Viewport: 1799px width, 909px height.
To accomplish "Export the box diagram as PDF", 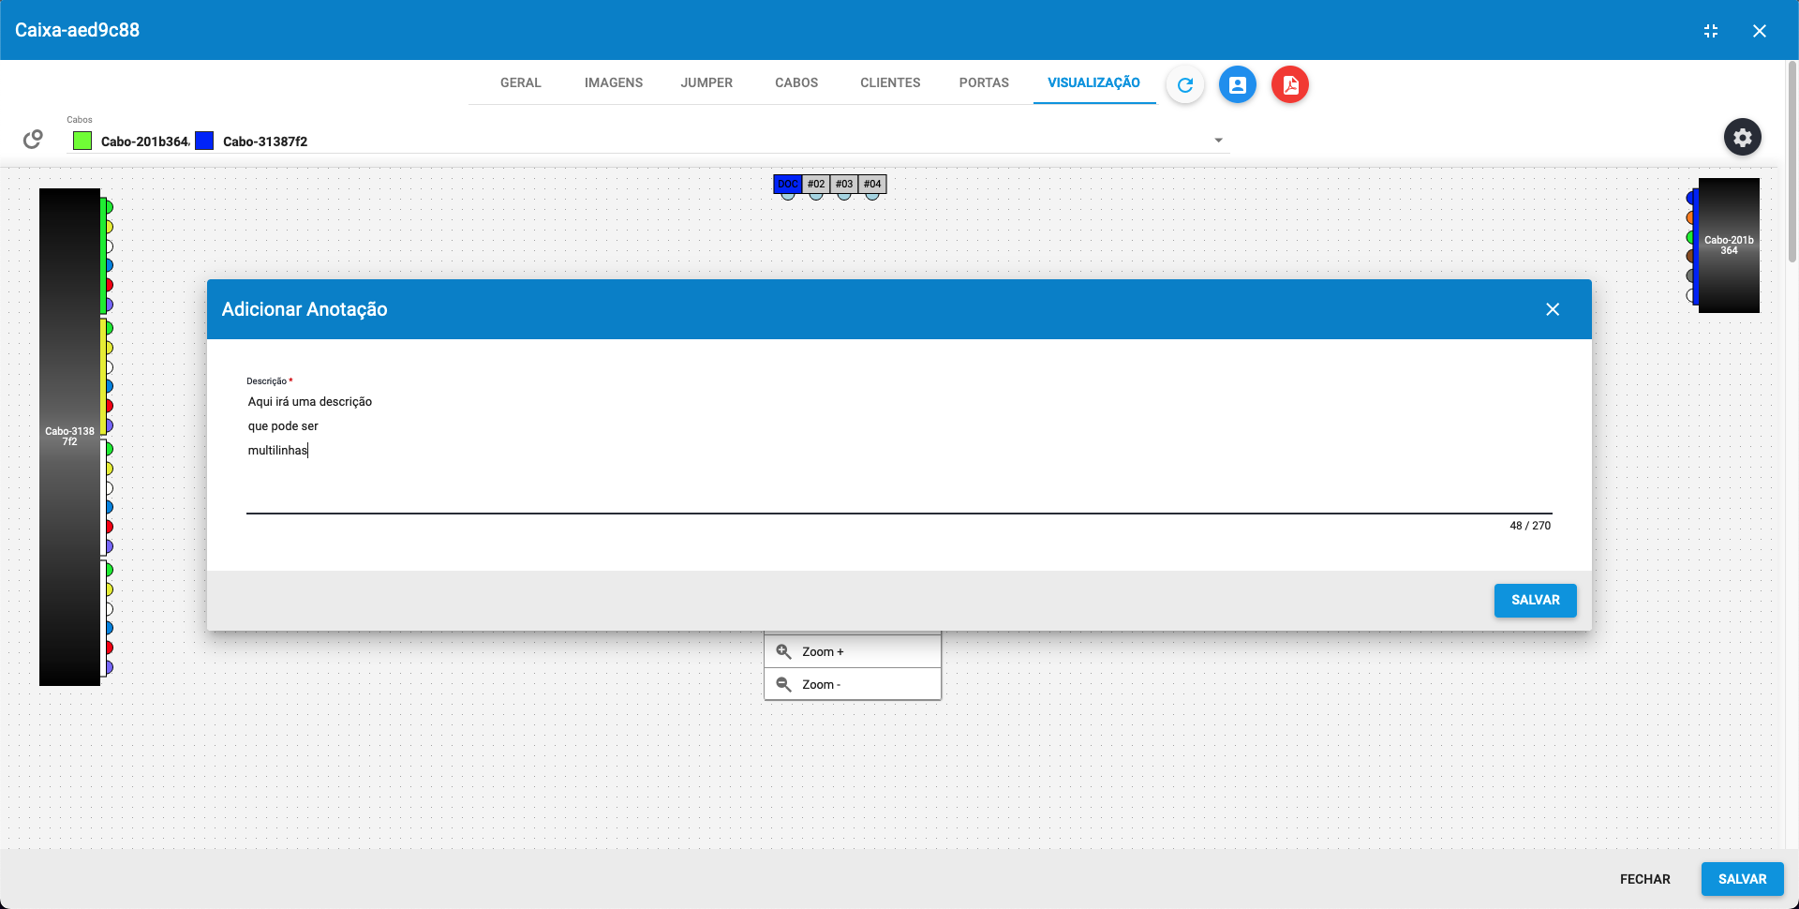I will (x=1289, y=84).
